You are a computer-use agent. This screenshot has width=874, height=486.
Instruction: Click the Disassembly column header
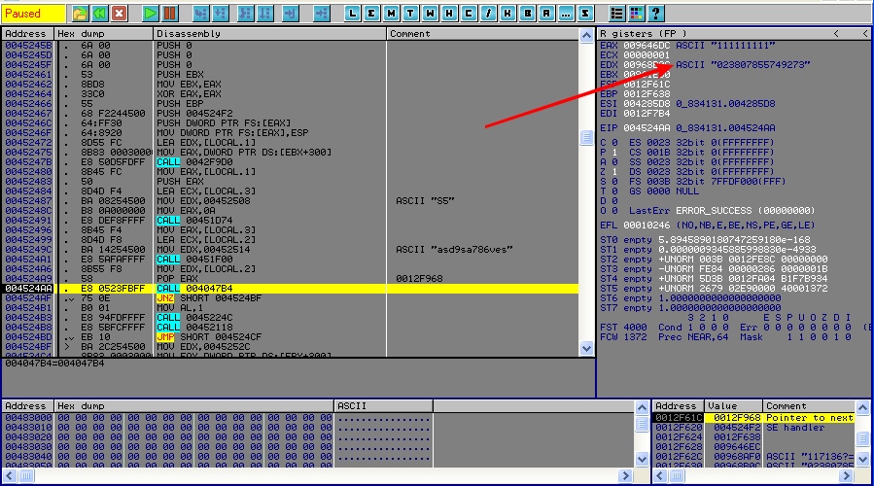(269, 33)
